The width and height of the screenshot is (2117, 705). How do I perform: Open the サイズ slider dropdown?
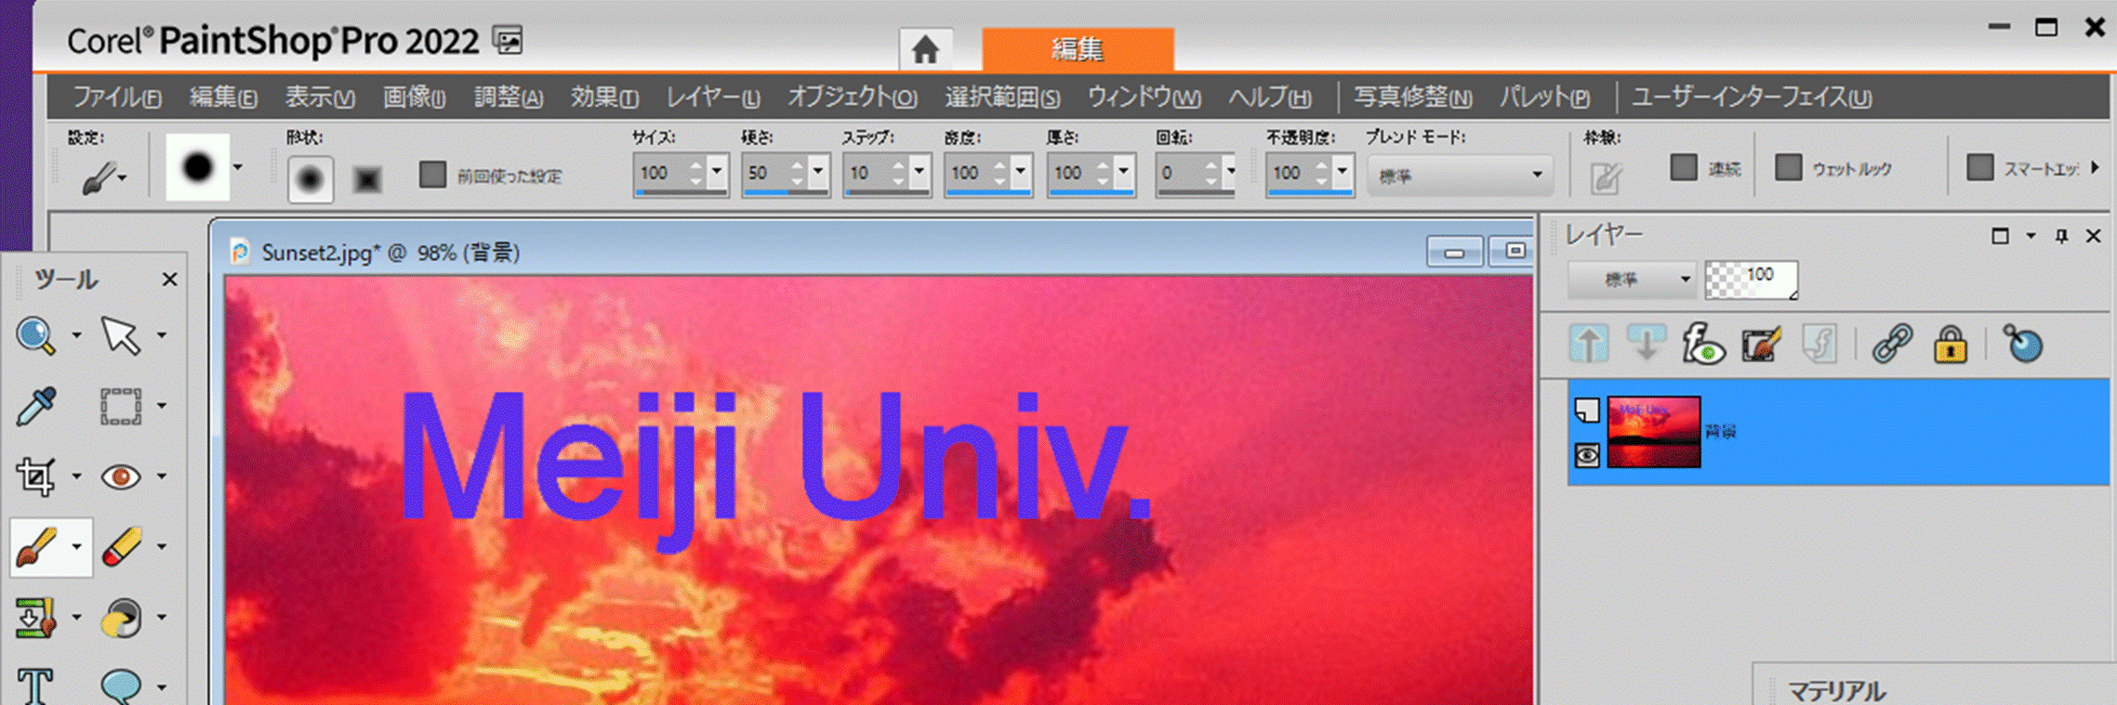point(717,172)
